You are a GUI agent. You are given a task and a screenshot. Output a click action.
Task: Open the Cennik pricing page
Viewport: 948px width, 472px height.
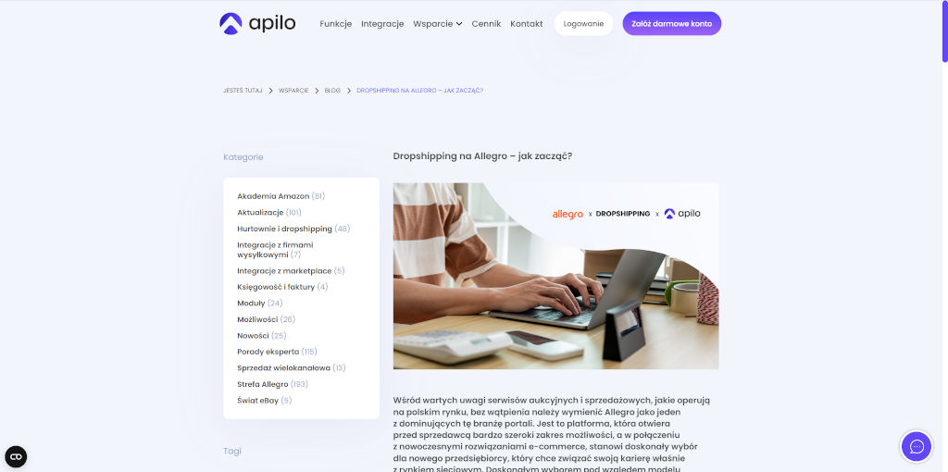coord(486,24)
